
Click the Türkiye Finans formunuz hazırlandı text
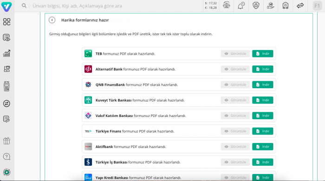point(135,131)
